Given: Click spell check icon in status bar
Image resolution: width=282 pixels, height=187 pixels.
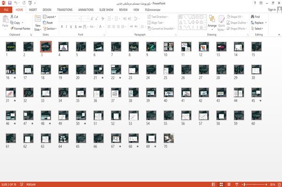Looking at the screenshot, I should (x=22, y=184).
